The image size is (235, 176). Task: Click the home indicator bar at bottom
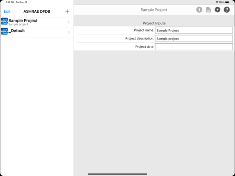click(117, 174)
